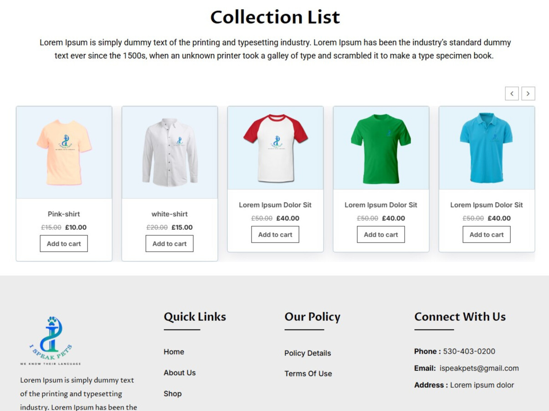
Task: Open the green t-shirt product image
Action: [381, 147]
